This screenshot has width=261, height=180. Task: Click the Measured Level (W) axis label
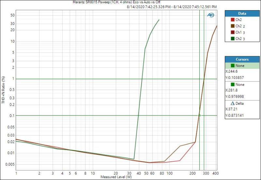coord(116,177)
